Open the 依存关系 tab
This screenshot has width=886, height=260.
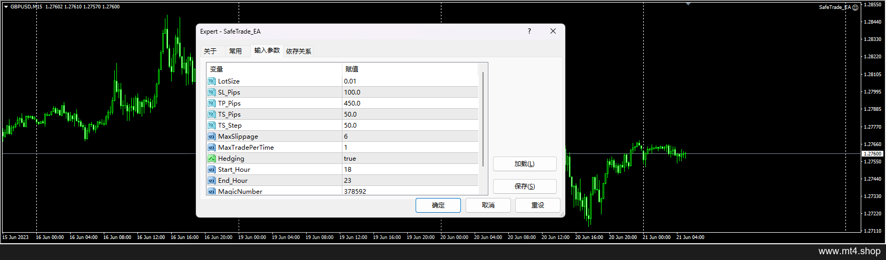pos(299,51)
